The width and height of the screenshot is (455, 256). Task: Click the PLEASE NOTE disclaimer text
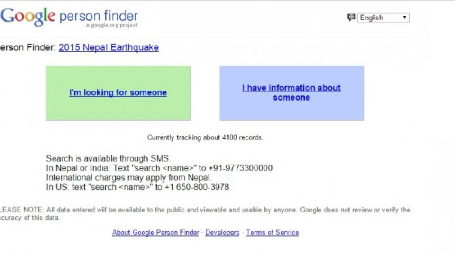tap(205, 214)
